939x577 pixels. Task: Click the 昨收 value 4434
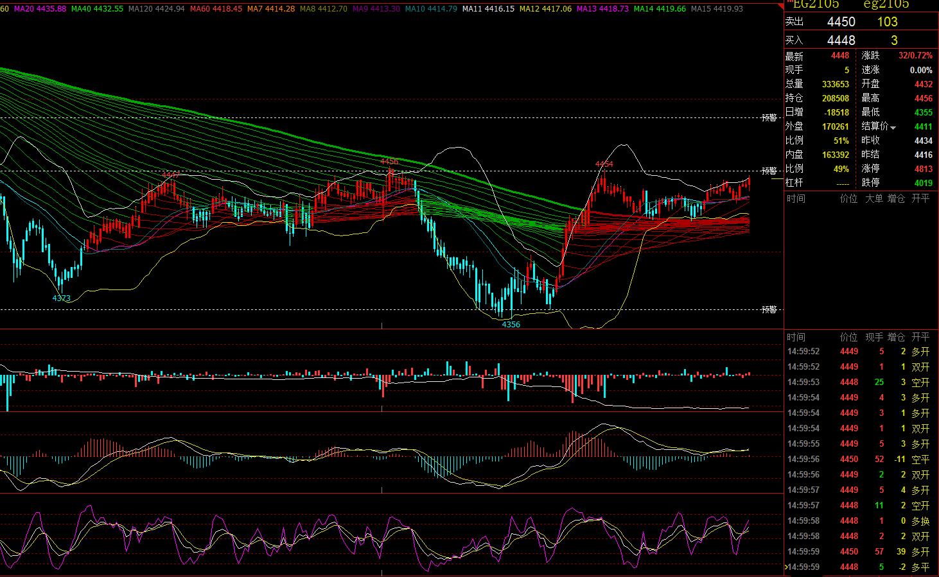(x=923, y=141)
